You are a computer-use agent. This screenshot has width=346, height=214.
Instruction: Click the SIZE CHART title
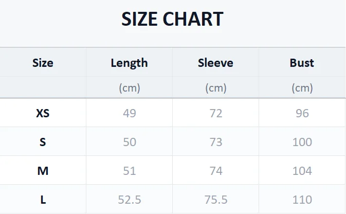172,19
